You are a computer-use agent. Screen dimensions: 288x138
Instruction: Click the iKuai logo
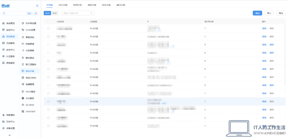click(6, 6)
